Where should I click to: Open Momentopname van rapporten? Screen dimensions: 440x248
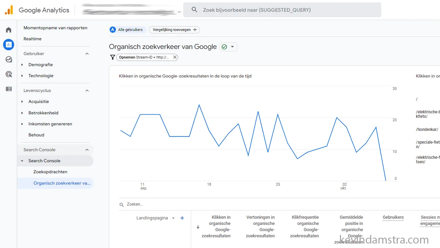(55, 28)
